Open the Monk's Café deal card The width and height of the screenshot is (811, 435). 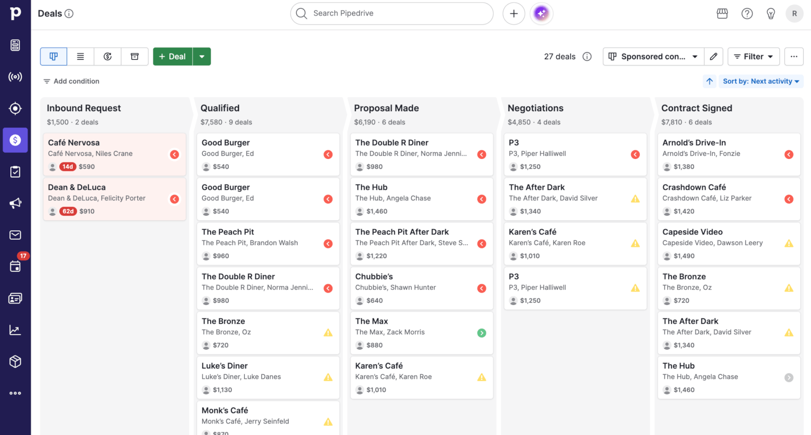(268, 419)
